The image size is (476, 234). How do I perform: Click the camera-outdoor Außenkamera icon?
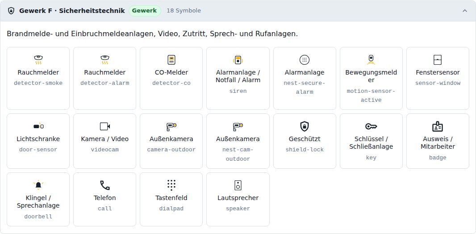click(171, 126)
